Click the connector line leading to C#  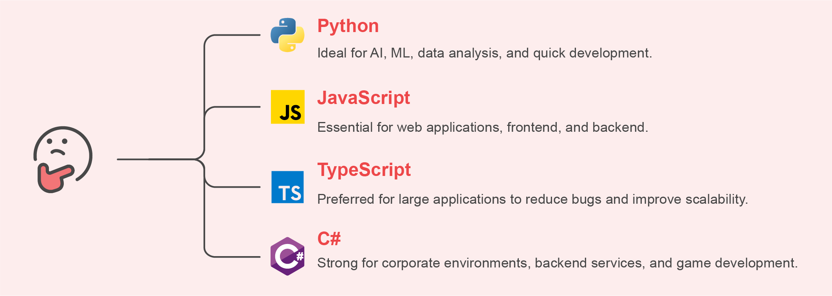(235, 257)
